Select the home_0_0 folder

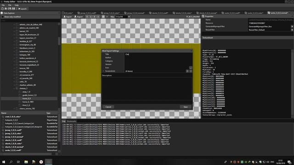[27, 99]
